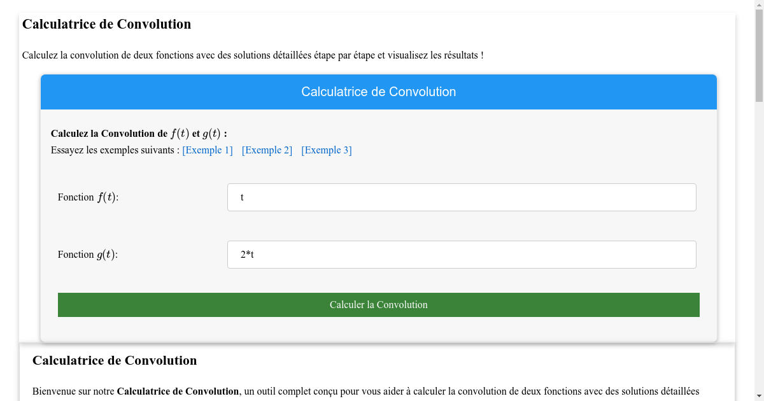This screenshot has width=764, height=401.
Task: Click 'Calculez la Convolution de f(t) et g(t)' text
Action: point(137,133)
